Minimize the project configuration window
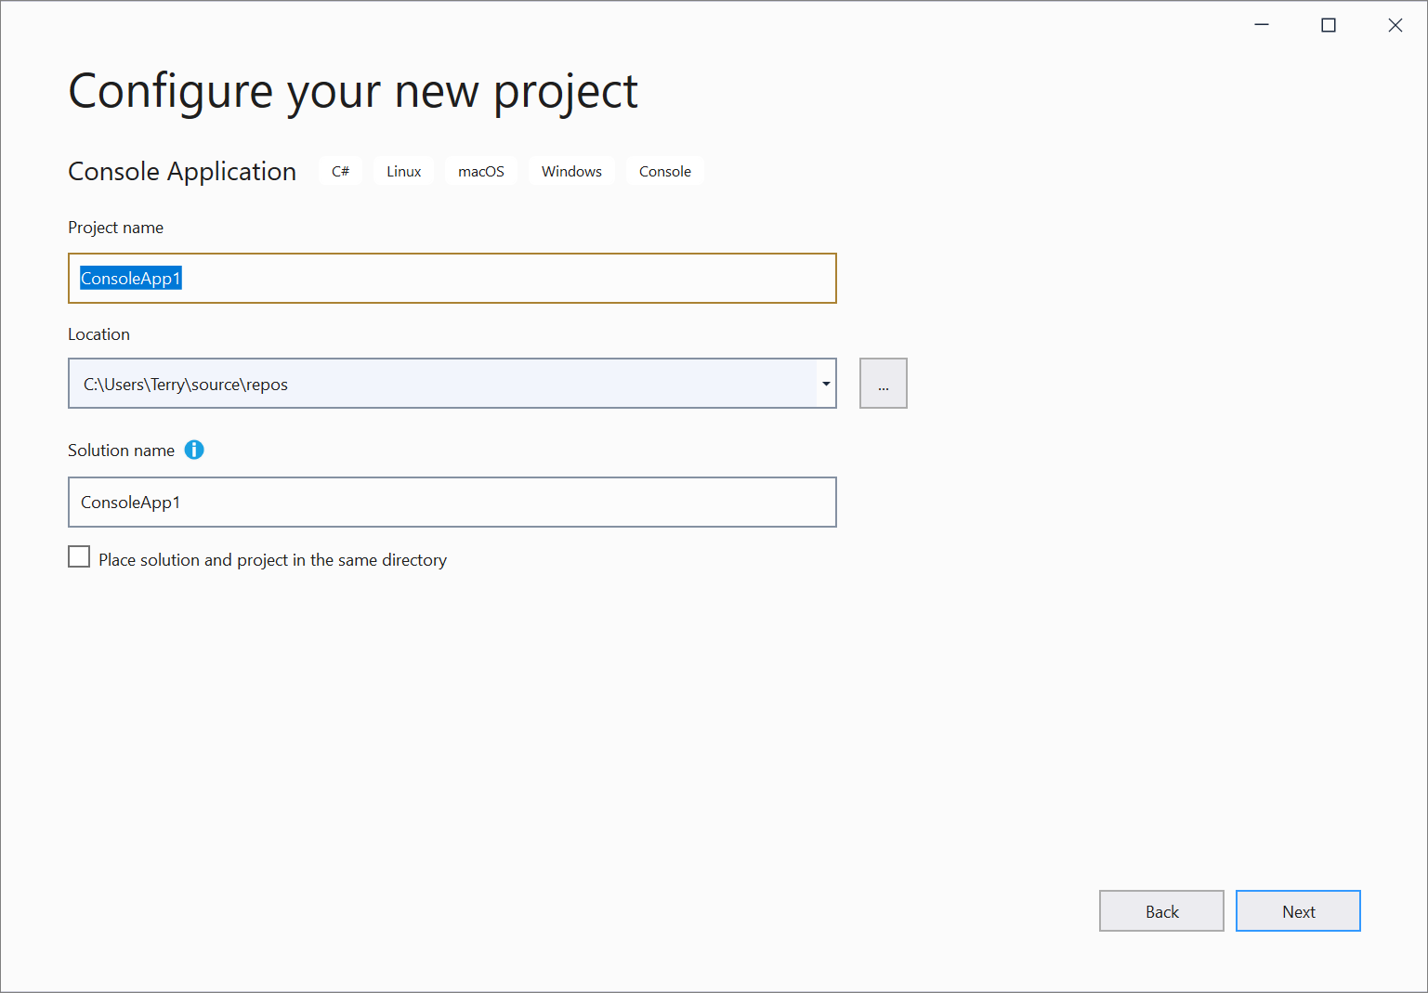 (1262, 25)
